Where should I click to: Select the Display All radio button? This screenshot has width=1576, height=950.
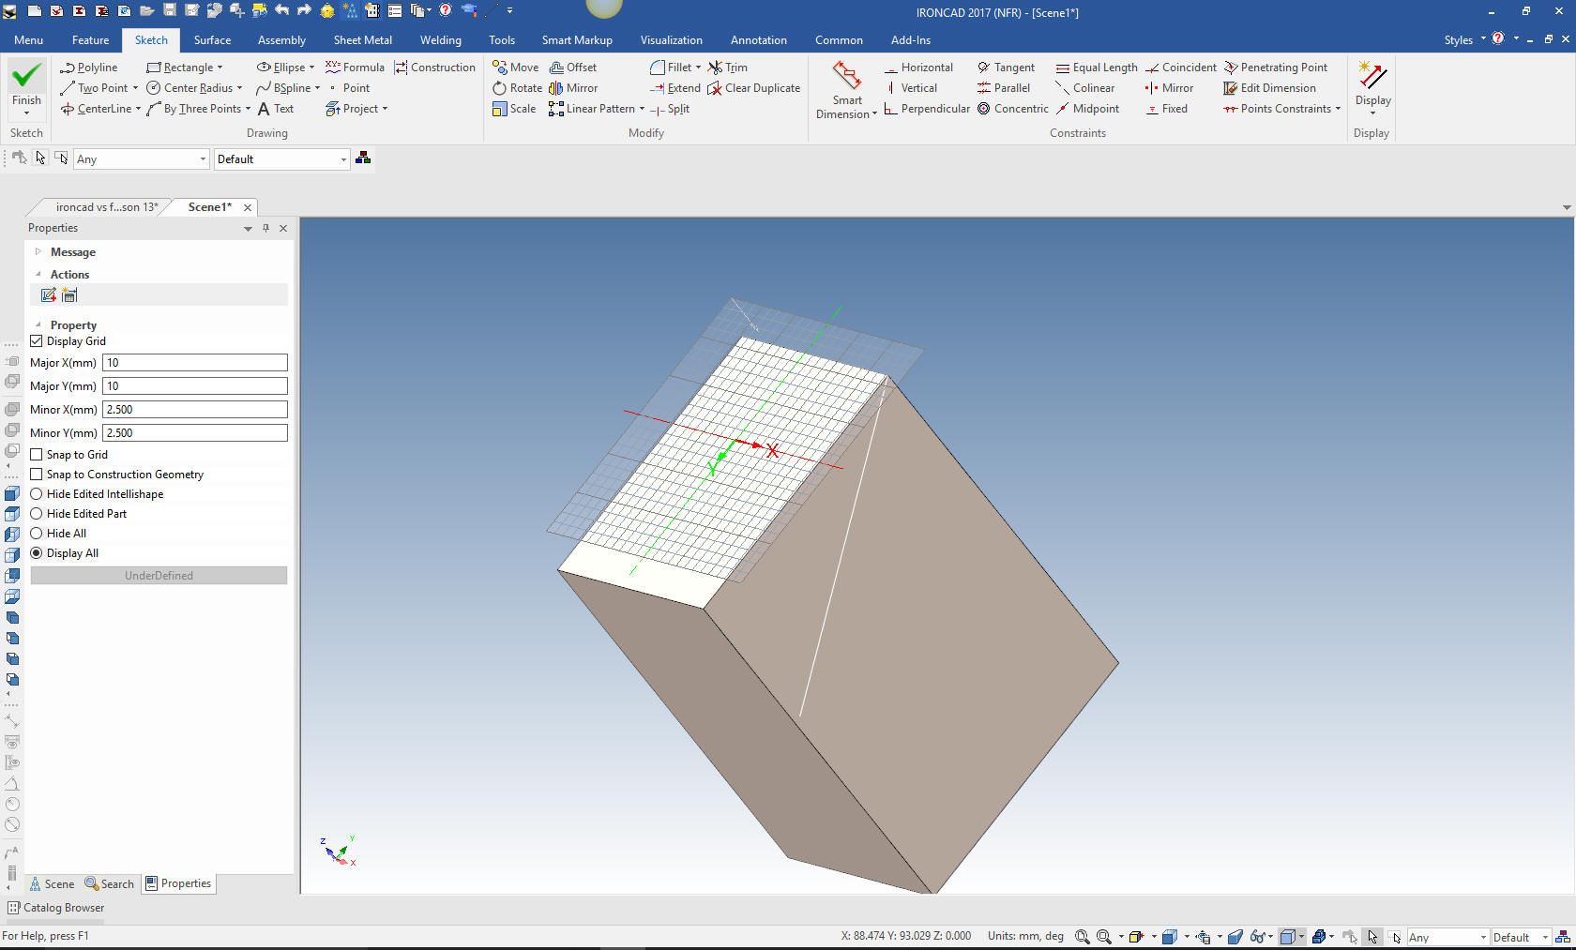point(37,553)
